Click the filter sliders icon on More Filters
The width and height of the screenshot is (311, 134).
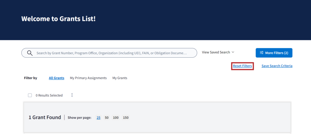pos(261,53)
